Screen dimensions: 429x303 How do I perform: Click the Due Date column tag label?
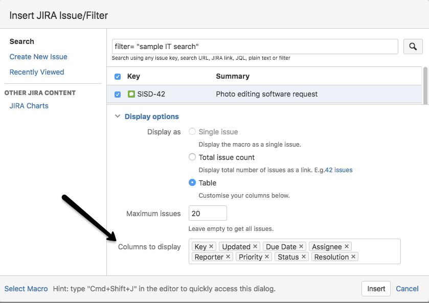[x=281, y=247]
